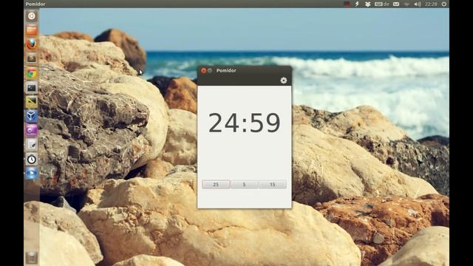Click the 24:59 countdown display
This screenshot has height=266, width=473.
pos(245,123)
